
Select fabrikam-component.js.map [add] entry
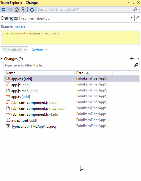[38, 109]
